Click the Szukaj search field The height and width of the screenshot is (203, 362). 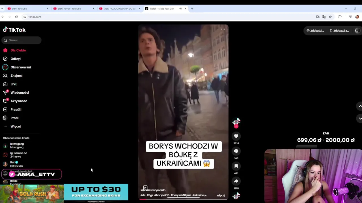(x=21, y=40)
